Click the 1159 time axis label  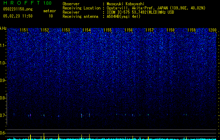point(191,30)
